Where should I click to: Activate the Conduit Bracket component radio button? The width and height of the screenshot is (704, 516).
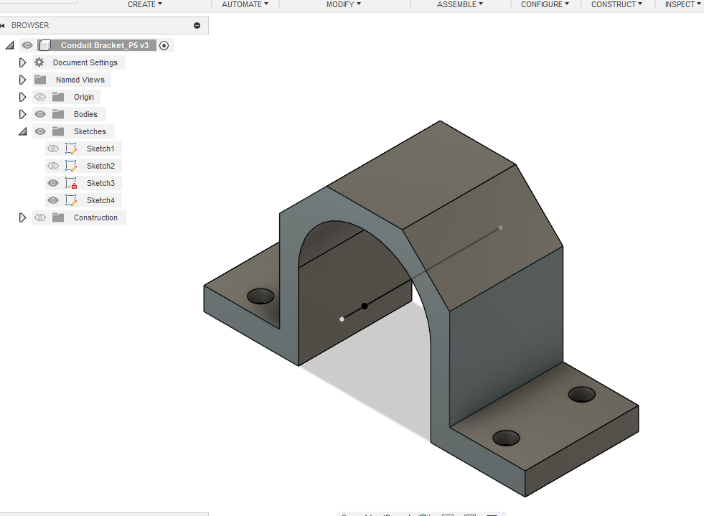pyautogui.click(x=164, y=44)
